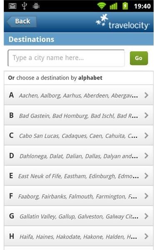Tap the cellular signal bars icon

coord(113,6)
